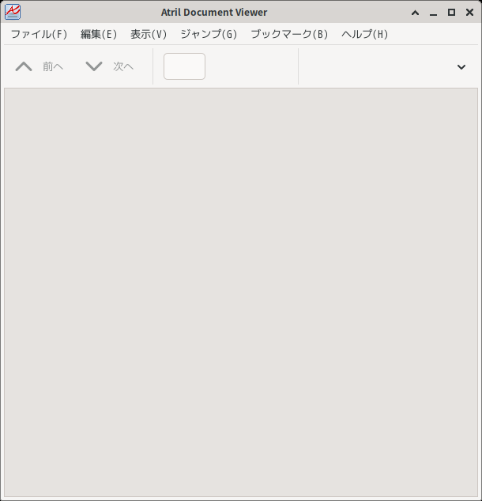Open the ブックマーク(B) menu
The width and height of the screenshot is (482, 501).
pos(289,34)
